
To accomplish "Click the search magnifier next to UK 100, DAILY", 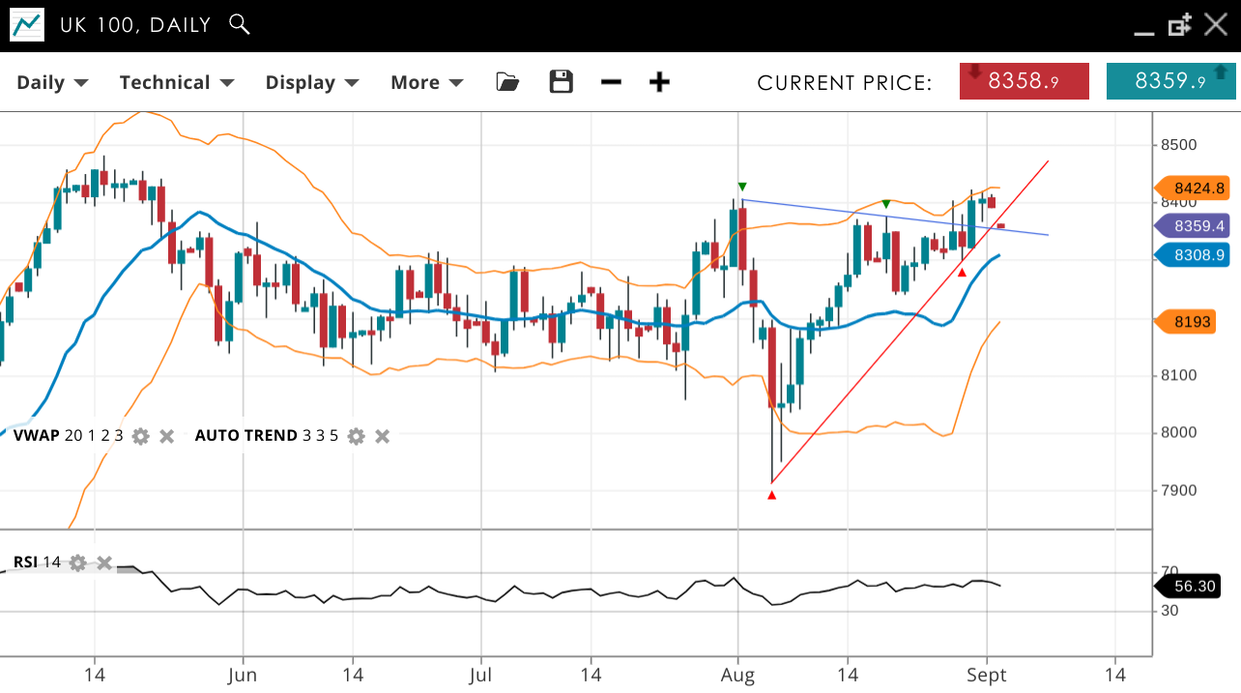I will (x=240, y=25).
